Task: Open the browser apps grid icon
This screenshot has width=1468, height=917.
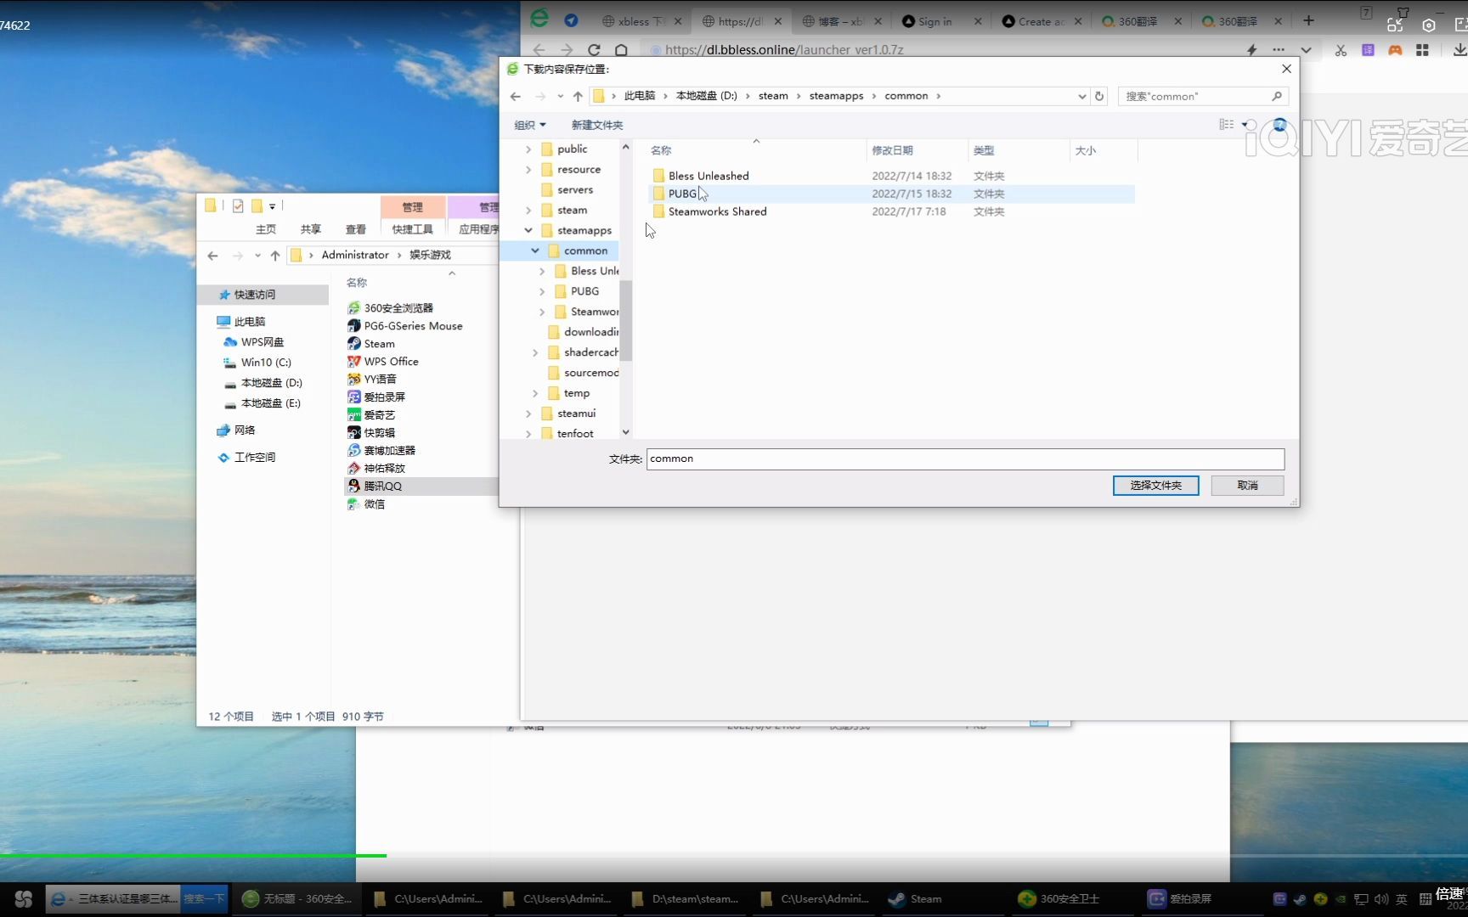Action: 1422,50
